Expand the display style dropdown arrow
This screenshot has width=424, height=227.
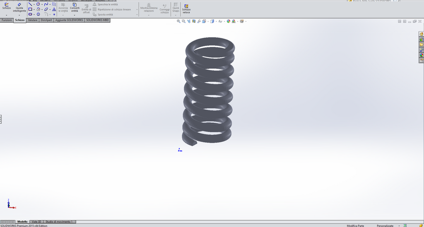pos(216,22)
